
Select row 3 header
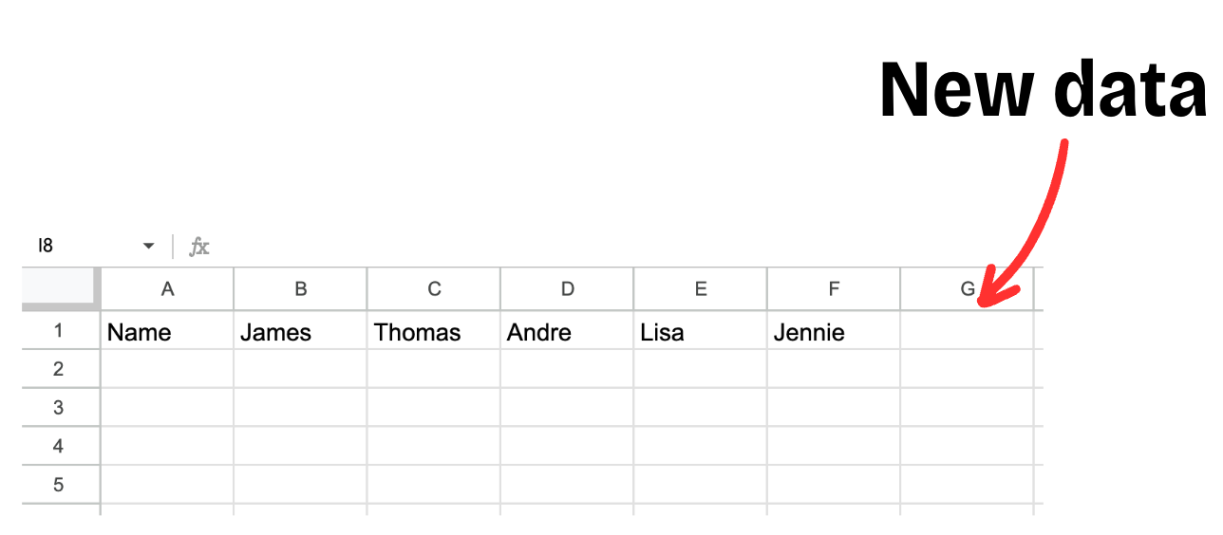pyautogui.click(x=60, y=408)
